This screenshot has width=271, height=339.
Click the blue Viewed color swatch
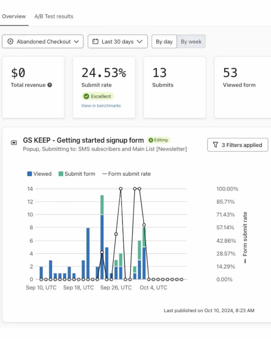click(x=29, y=174)
